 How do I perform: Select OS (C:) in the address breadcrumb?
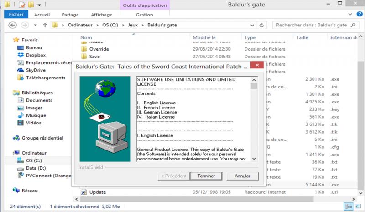(110, 25)
